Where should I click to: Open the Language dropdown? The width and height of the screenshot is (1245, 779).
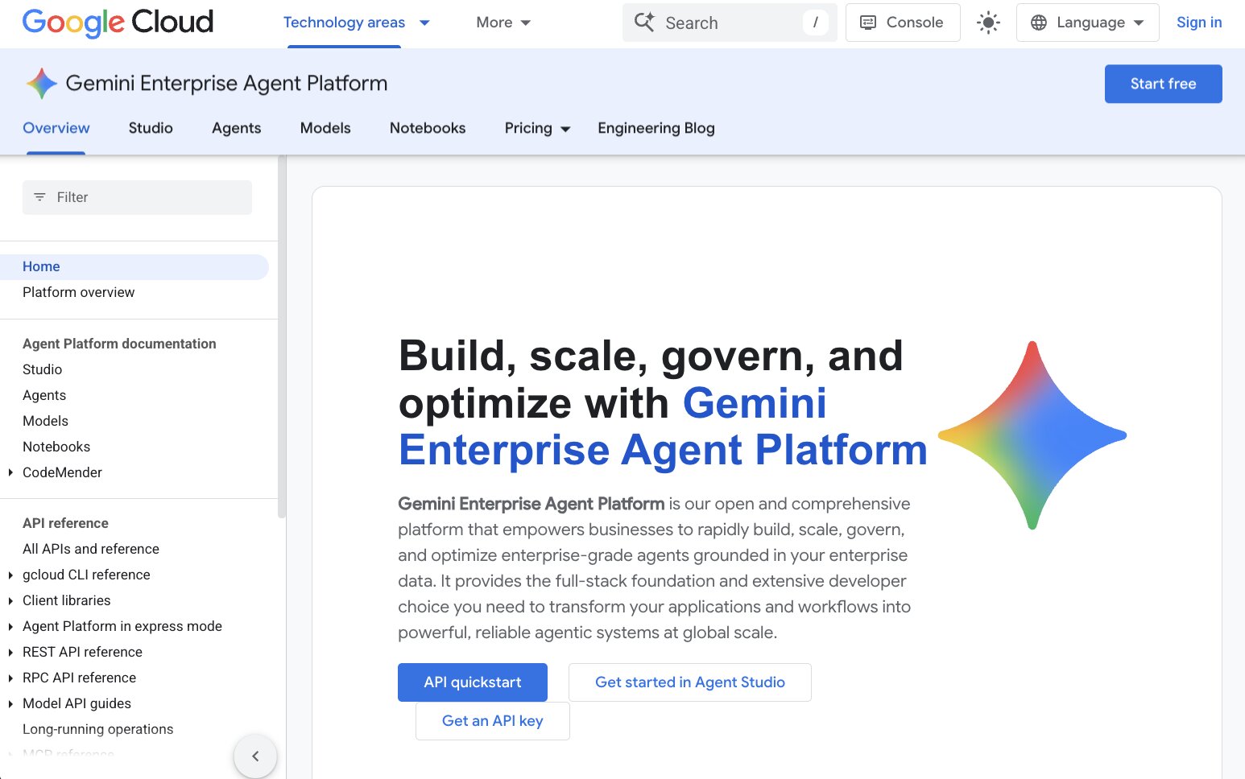pyautogui.click(x=1087, y=23)
